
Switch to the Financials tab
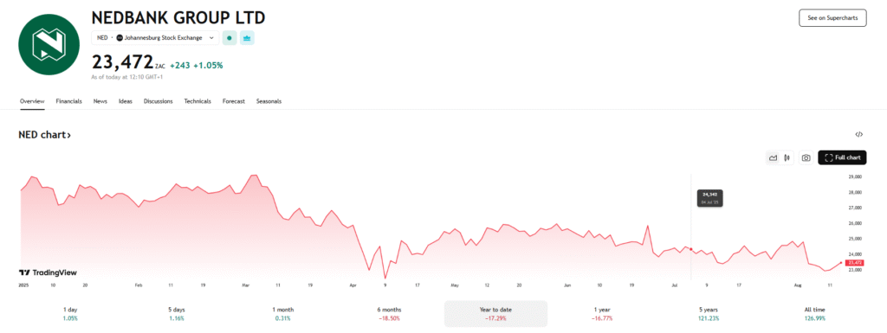coord(69,101)
